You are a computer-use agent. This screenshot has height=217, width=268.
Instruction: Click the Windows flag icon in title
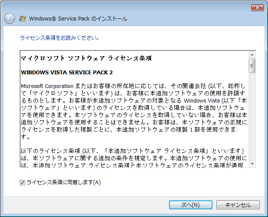[23, 19]
